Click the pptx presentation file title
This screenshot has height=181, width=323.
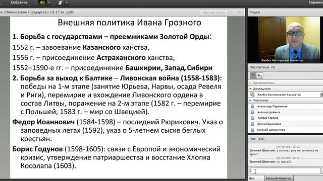point(37,12)
